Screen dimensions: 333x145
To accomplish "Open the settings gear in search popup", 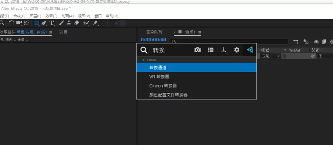I will tap(236, 50).
